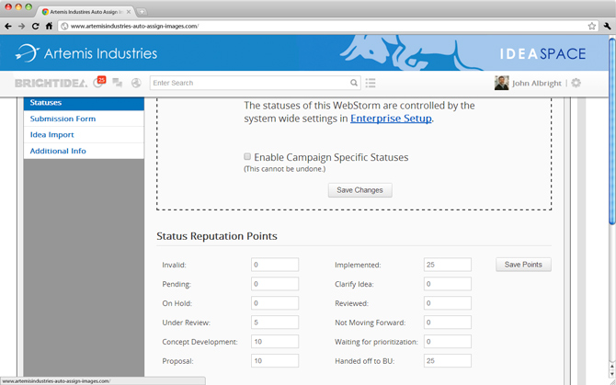Click the search magnifier icon

pos(354,83)
